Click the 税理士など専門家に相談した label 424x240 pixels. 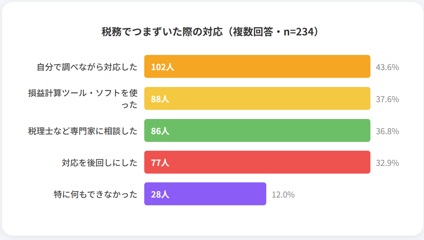83,131
